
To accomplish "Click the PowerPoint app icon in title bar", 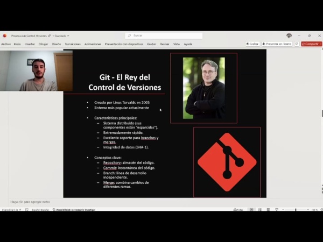I will (4, 35).
